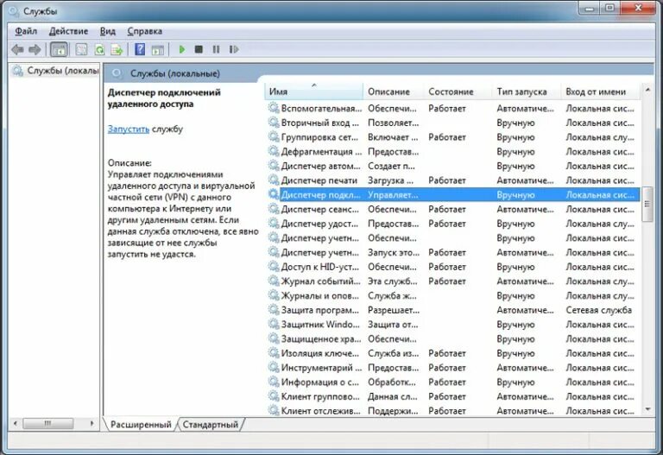Click the gear icon of Изоляция ключе... service
663x455 pixels.
click(274, 353)
